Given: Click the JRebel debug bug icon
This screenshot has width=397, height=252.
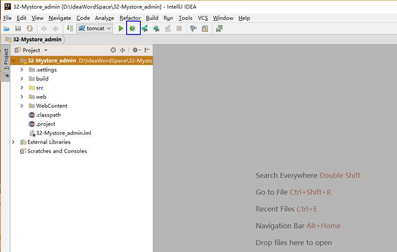Looking at the screenshot, I should pyautogui.click(x=156, y=28).
